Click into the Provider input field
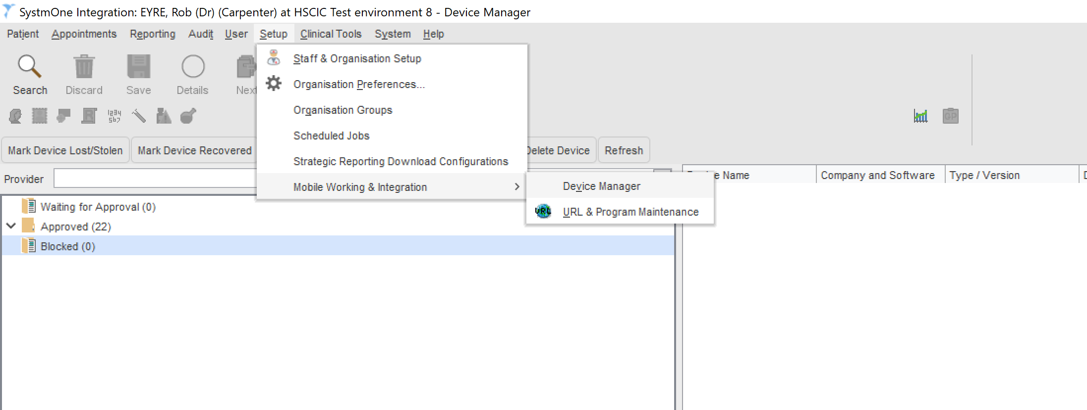 [155, 179]
